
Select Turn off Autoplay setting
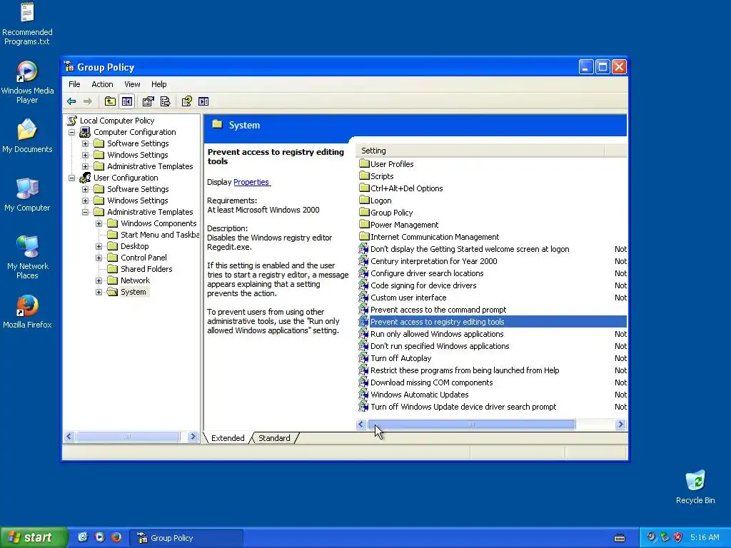pos(395,358)
